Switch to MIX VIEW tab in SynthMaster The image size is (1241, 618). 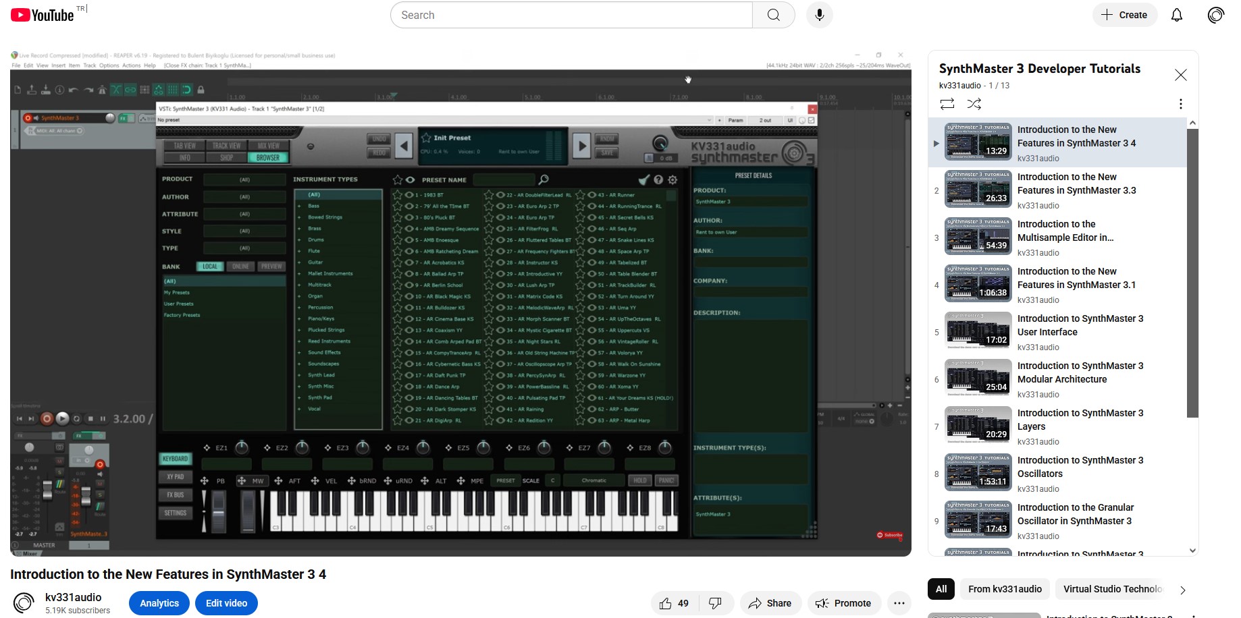point(268,146)
